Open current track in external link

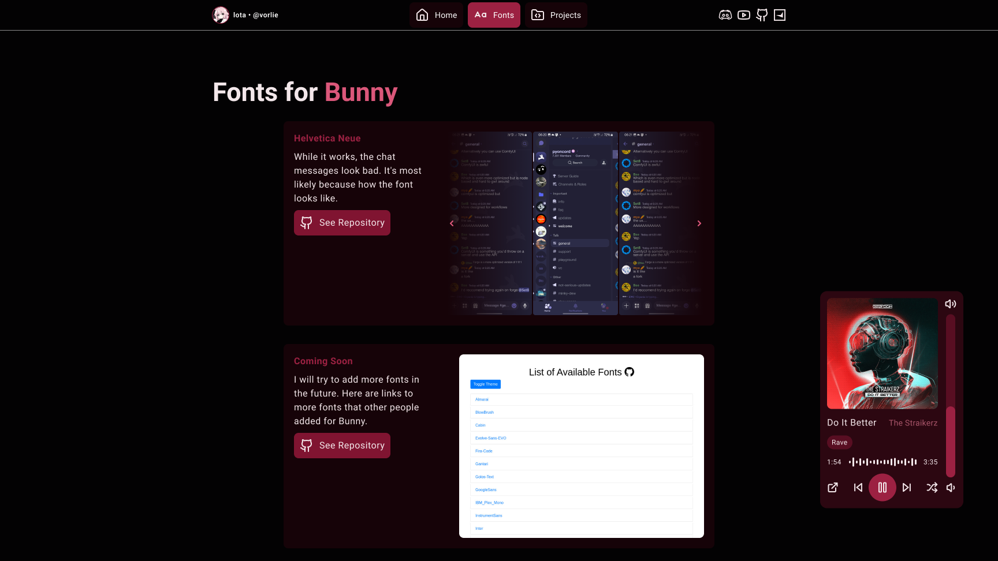point(833,488)
